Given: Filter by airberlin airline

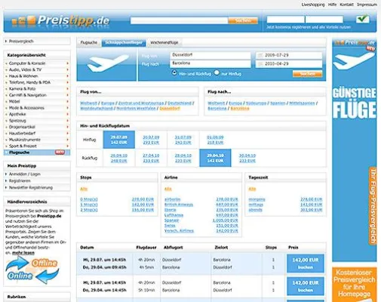Looking at the screenshot, I should click(173, 199).
